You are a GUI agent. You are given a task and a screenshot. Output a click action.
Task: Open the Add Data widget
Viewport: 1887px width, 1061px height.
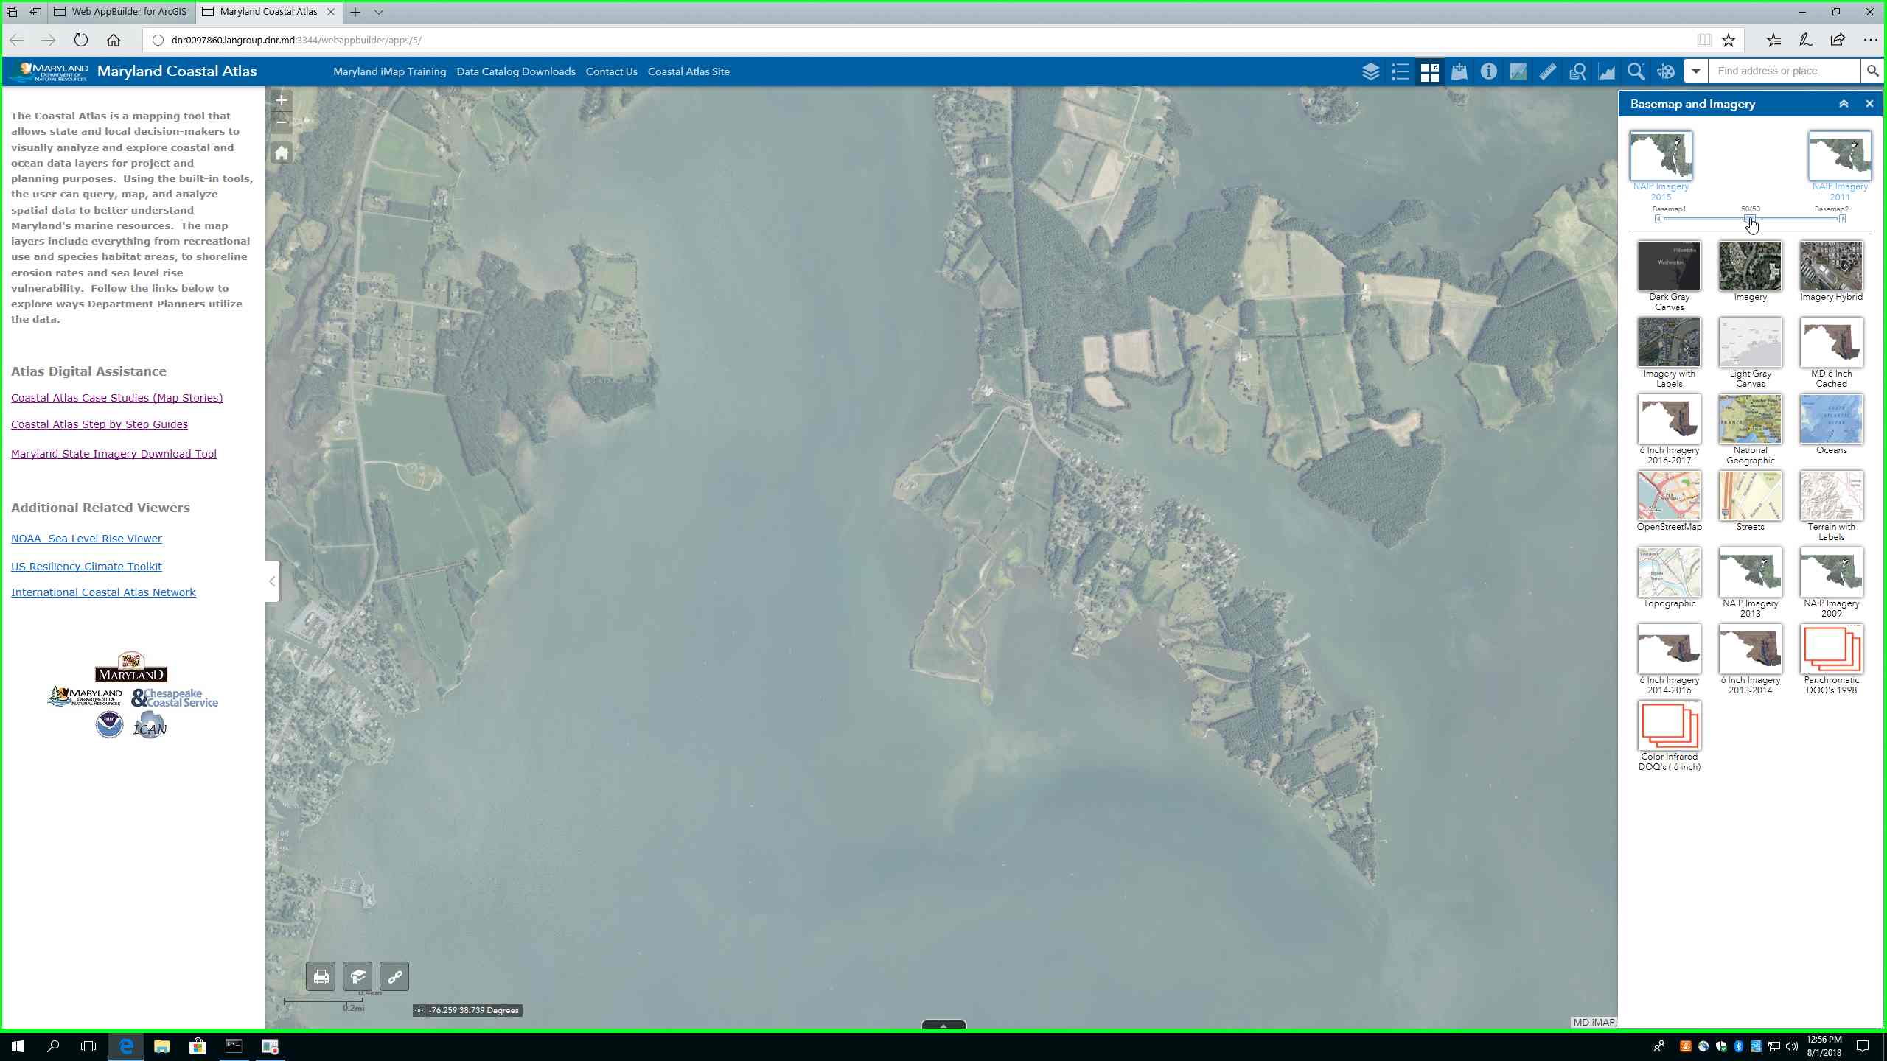(1459, 71)
